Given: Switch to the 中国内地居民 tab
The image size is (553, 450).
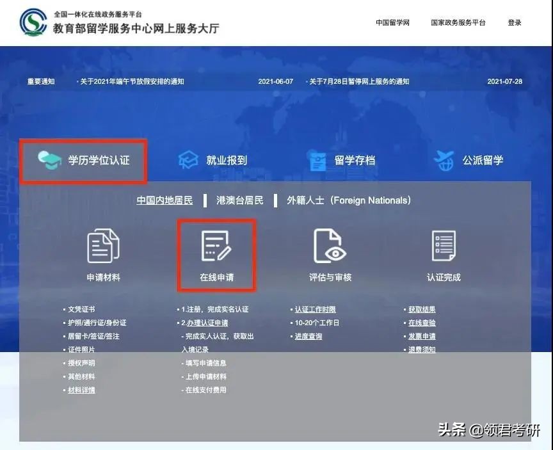Looking at the screenshot, I should 163,200.
